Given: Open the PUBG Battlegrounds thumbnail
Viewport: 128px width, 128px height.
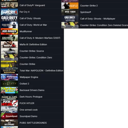Looking at the screenshot, I should pyautogui.click(x=9, y=123).
